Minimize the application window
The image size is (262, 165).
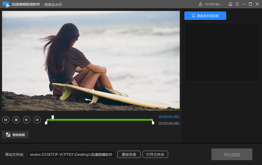pyautogui.click(x=244, y=4)
